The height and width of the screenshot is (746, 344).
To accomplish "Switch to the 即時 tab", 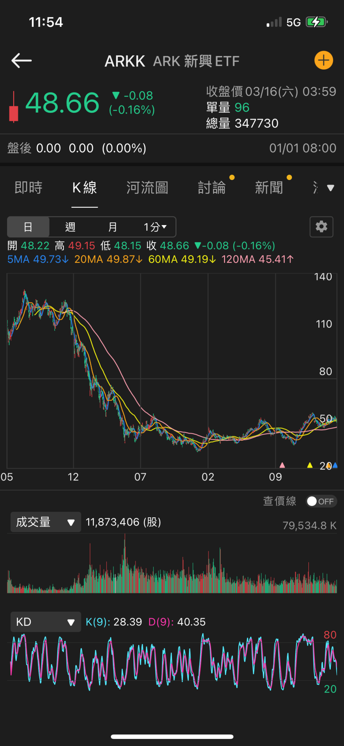I will click(28, 188).
